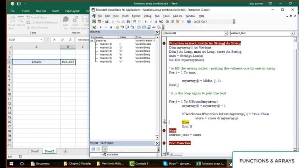Screen dimensions: 299x168
Task: Open Find with the binoculars icon
Action: point(128,21)
